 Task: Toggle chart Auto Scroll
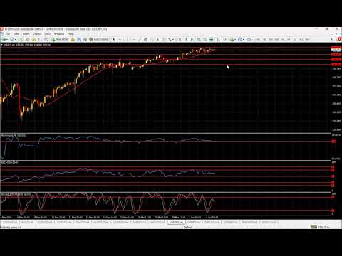coord(219,39)
